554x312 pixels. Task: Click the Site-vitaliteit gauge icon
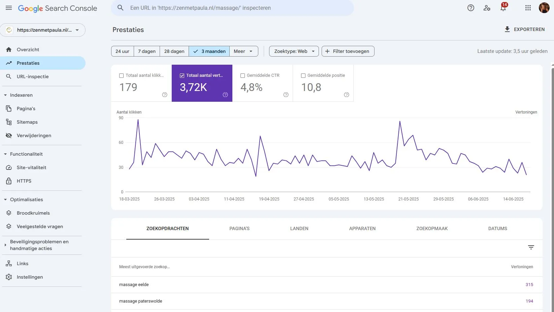click(9, 167)
